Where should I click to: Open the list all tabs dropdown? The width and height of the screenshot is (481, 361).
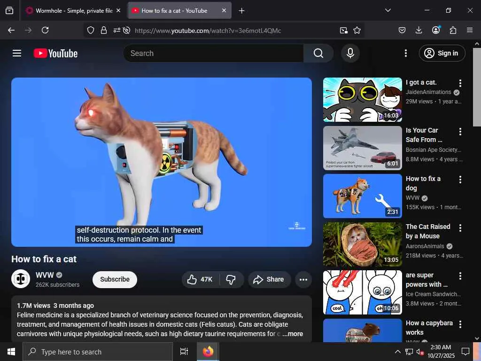(x=388, y=10)
